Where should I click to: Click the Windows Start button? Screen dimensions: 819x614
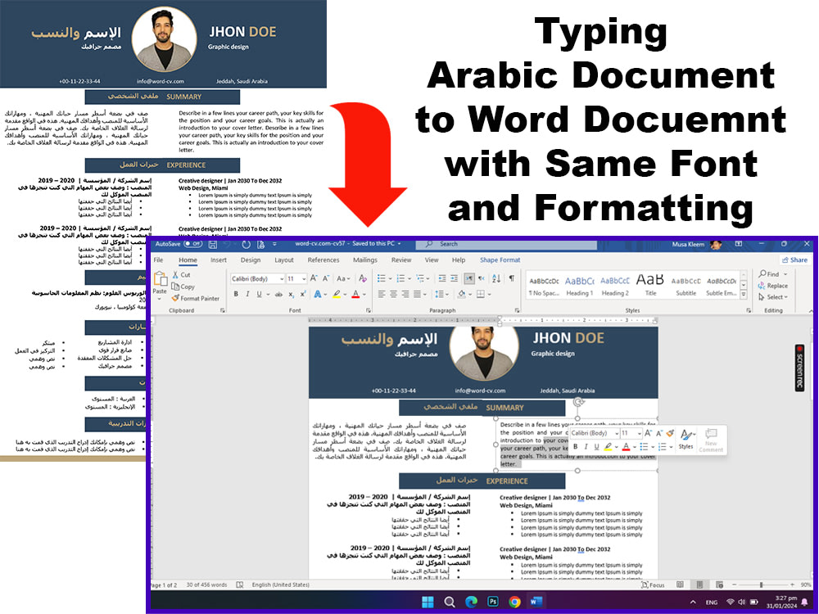coord(428,602)
